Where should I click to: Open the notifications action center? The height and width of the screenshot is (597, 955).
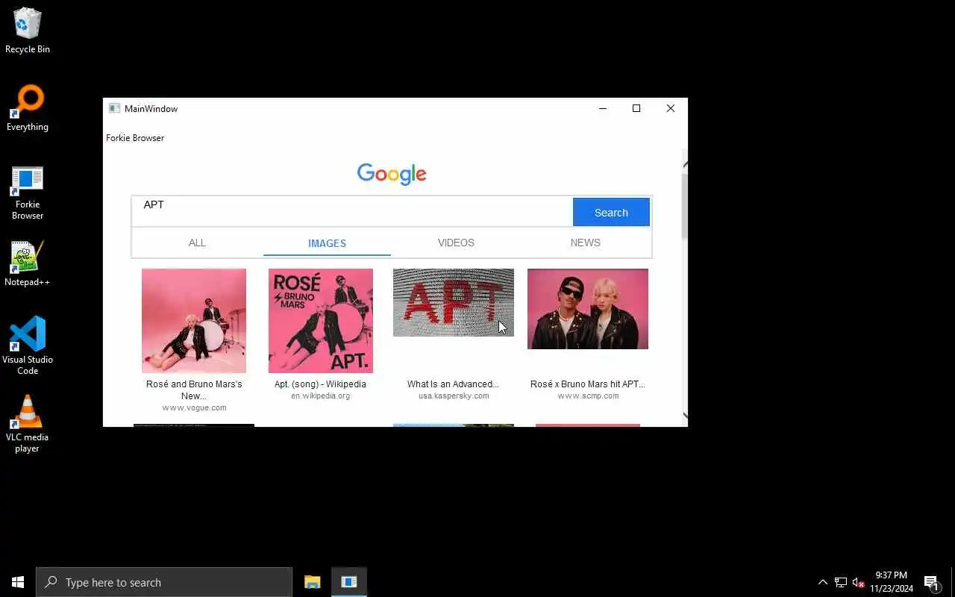pos(931,582)
